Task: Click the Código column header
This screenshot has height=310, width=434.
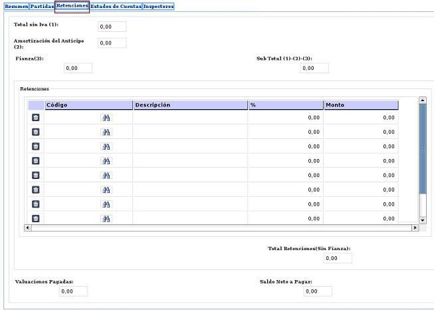Action: pyautogui.click(x=88, y=105)
